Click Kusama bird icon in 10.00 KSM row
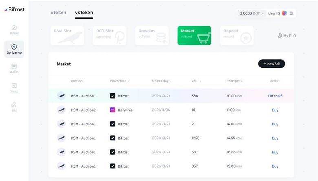 tap(61, 96)
